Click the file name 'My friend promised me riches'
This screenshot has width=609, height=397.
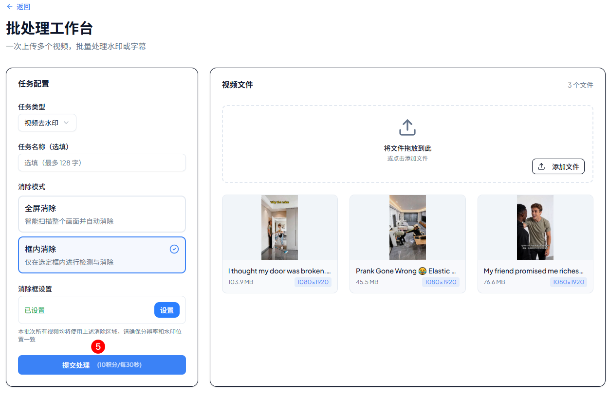tap(534, 271)
